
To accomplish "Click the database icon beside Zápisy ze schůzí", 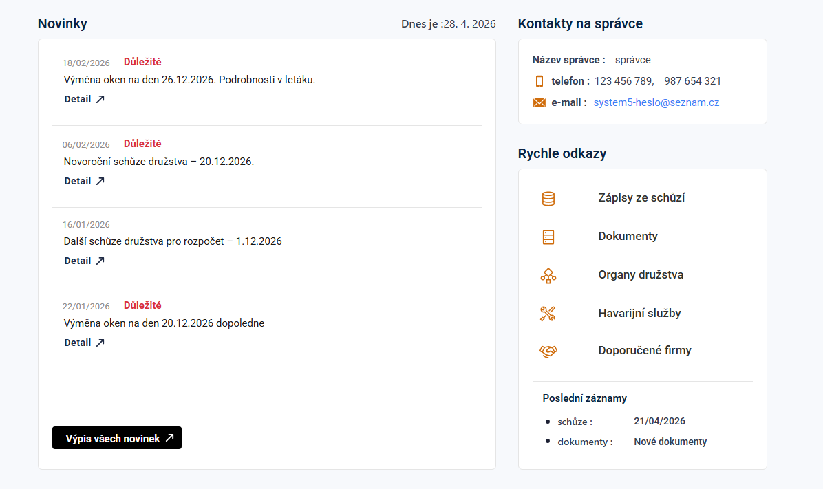I will (x=548, y=199).
